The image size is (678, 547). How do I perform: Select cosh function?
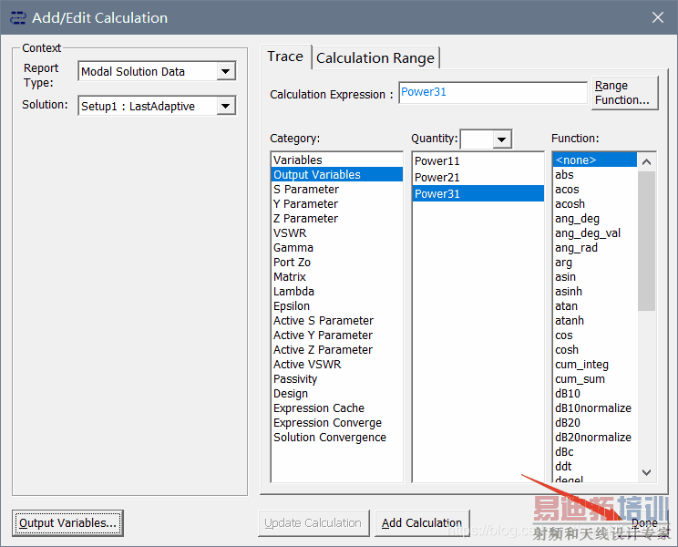pyautogui.click(x=595, y=350)
